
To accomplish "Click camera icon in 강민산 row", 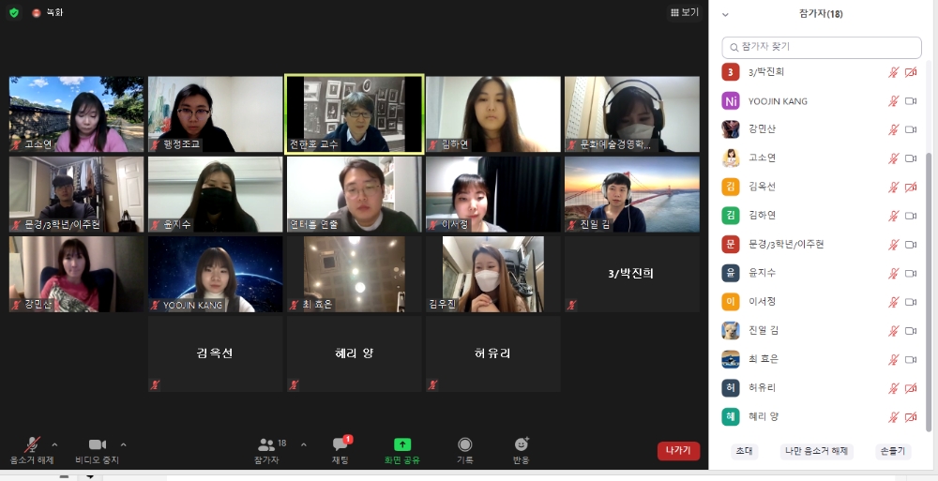I will 911,129.
